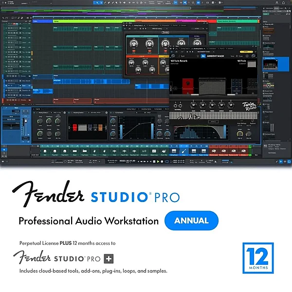The width and height of the screenshot is (292, 292).
Task: Select the Spectrum Meter thumbnail in effects browser
Action: click(x=268, y=46)
